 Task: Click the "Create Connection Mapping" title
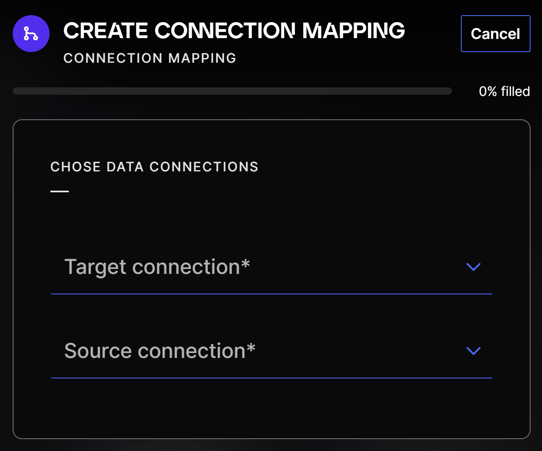point(234,31)
